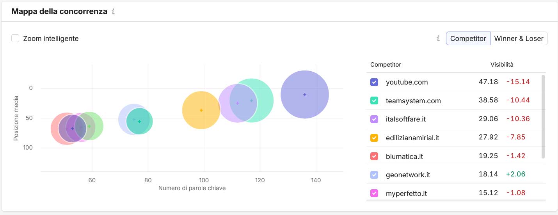Uncheck the teamsystem.com competitor checkbox
Screen dimensions: 558x215
(374, 101)
